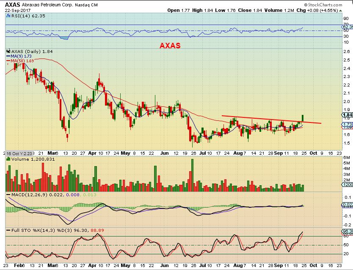Click the '-0.2' label on MACD axis

click(x=347, y=225)
